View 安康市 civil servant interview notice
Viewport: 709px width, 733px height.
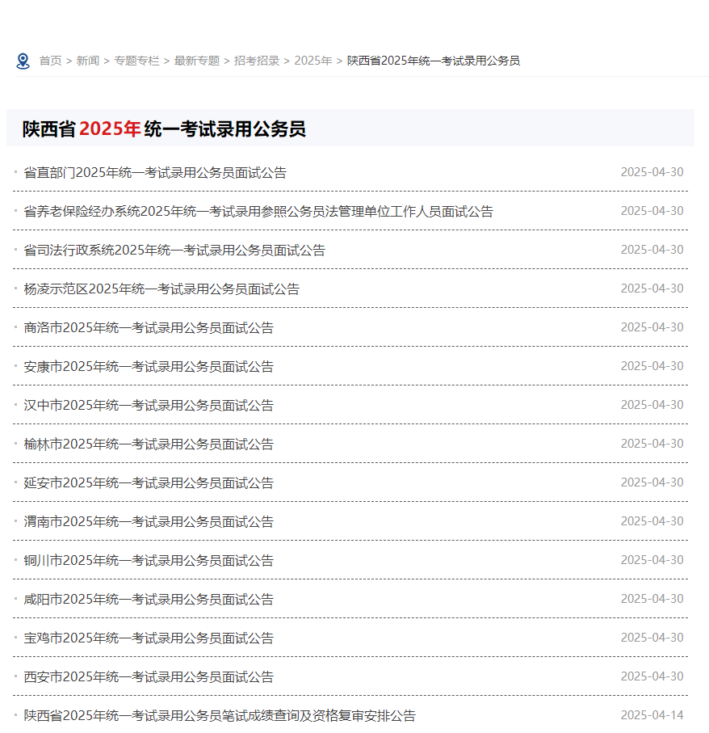tap(149, 367)
